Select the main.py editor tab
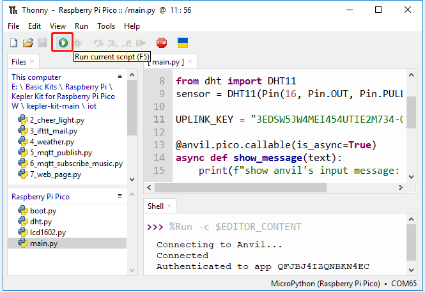 [168, 62]
